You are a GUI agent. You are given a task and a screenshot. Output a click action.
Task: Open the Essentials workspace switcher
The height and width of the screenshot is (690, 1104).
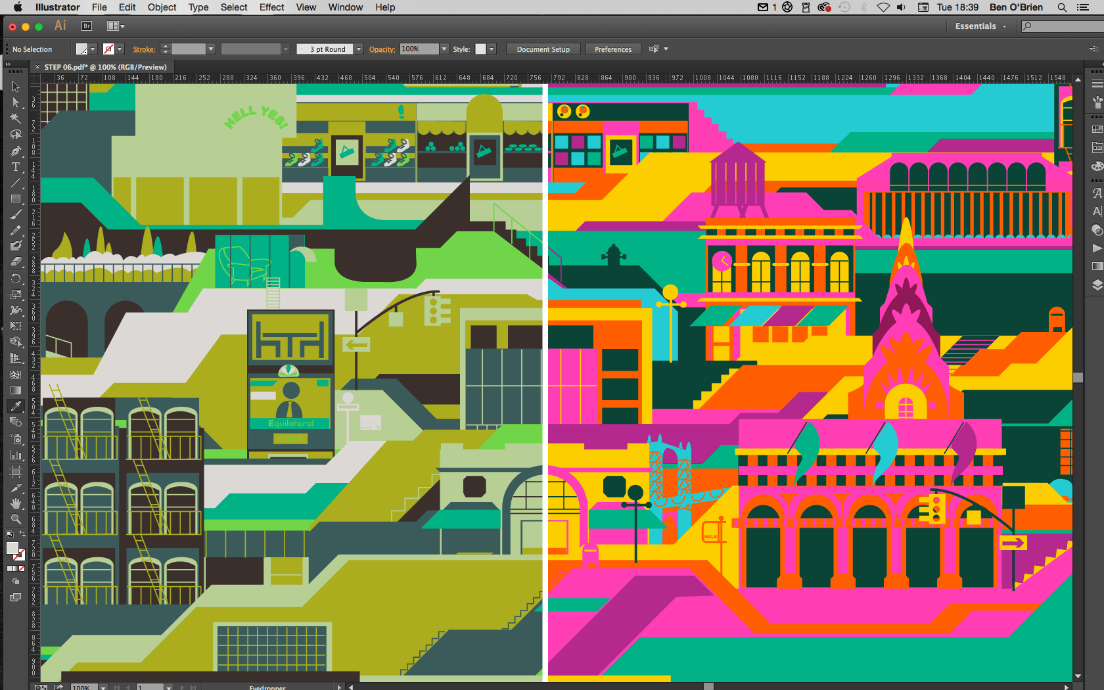click(981, 26)
